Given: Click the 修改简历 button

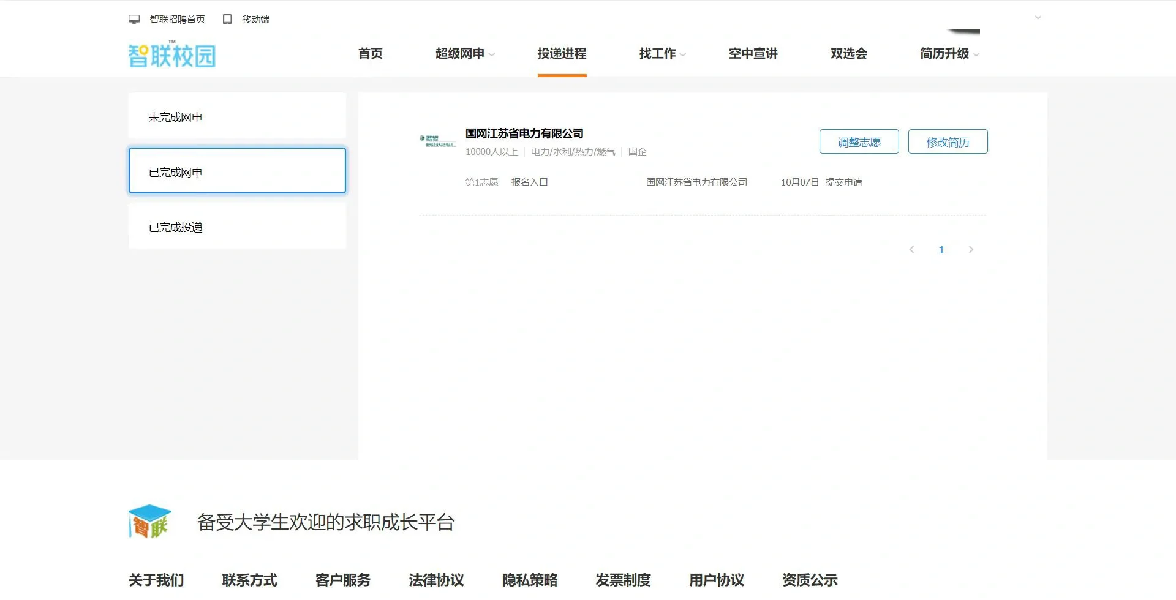Looking at the screenshot, I should coord(948,141).
